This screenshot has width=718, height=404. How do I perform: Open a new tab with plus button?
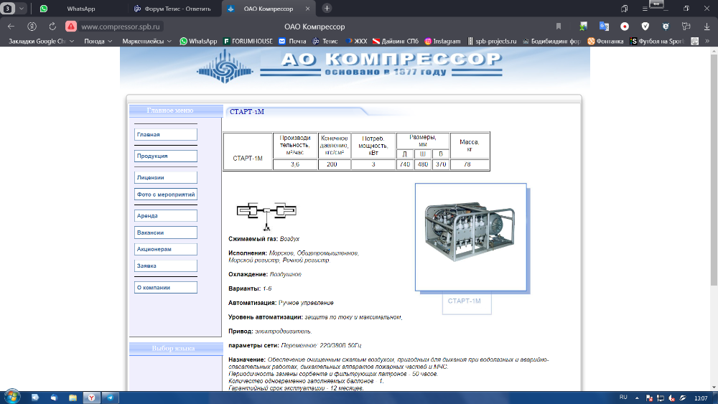point(327,8)
